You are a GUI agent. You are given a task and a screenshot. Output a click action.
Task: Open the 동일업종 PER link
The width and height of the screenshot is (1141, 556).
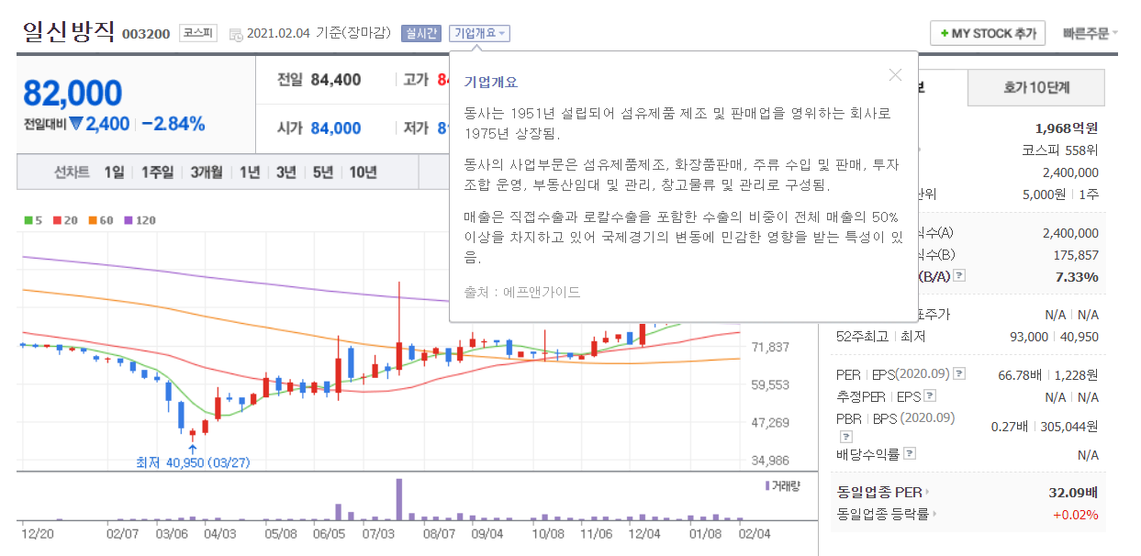(x=882, y=493)
